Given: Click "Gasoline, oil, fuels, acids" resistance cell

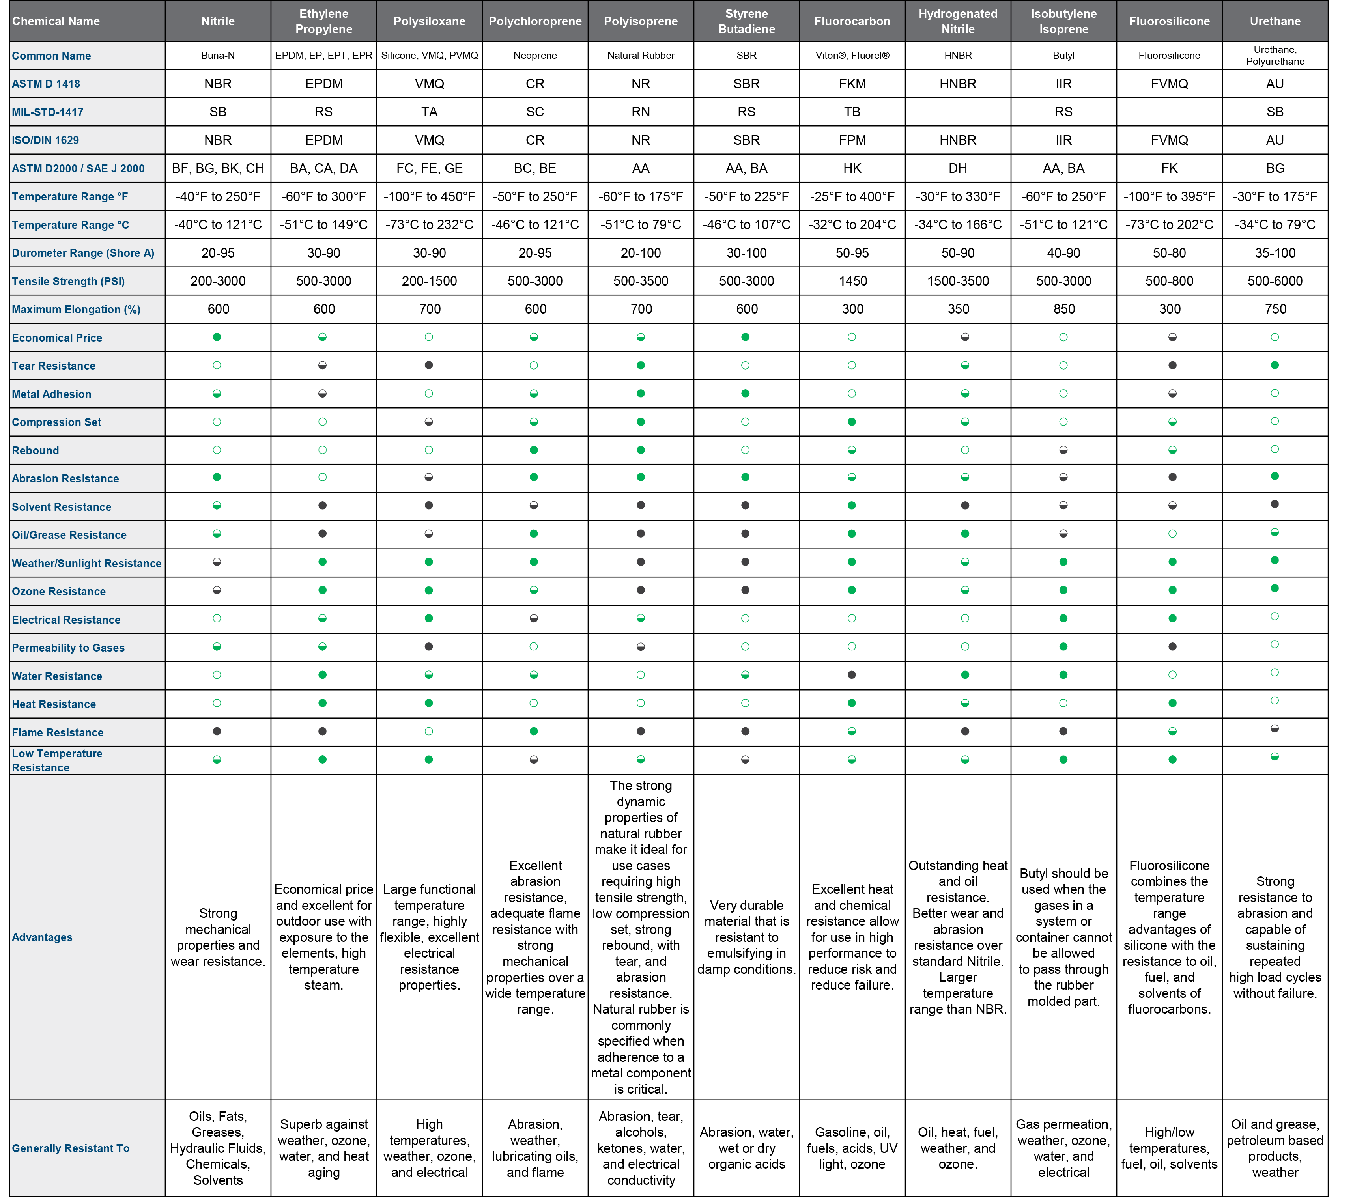Looking at the screenshot, I should (x=852, y=1148).
